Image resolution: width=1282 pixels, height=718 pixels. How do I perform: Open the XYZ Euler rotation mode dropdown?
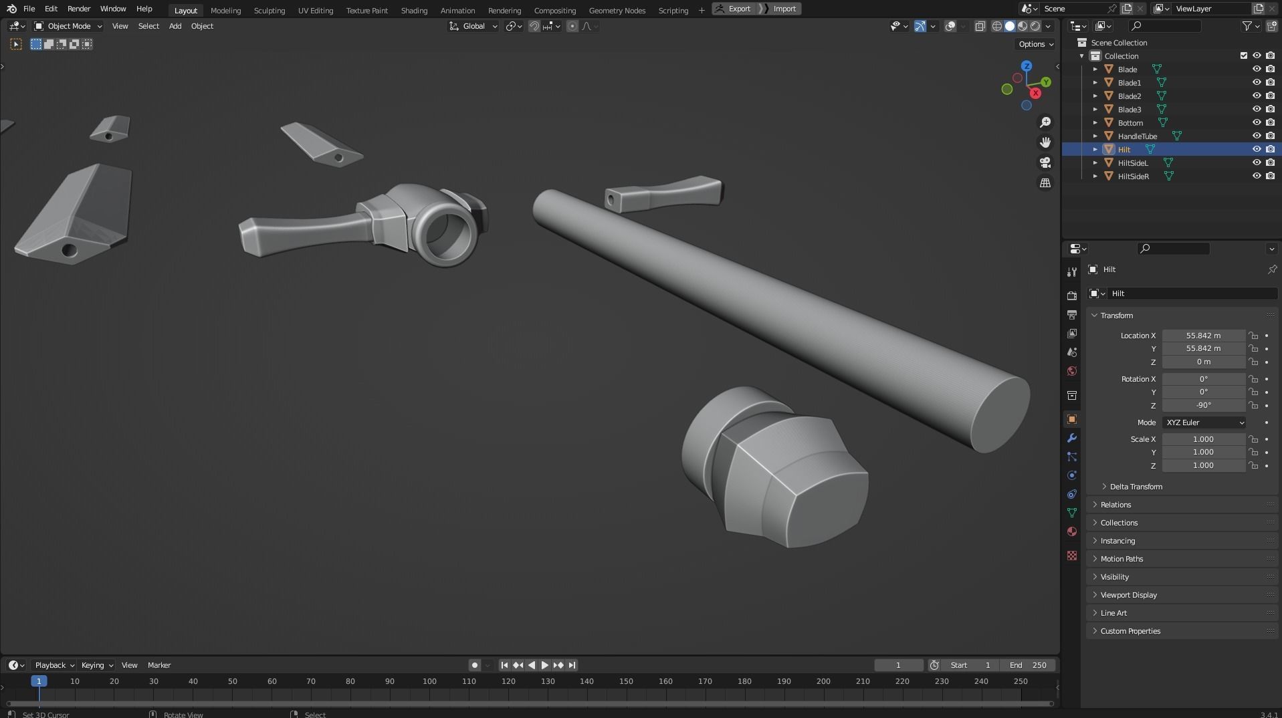coord(1204,423)
